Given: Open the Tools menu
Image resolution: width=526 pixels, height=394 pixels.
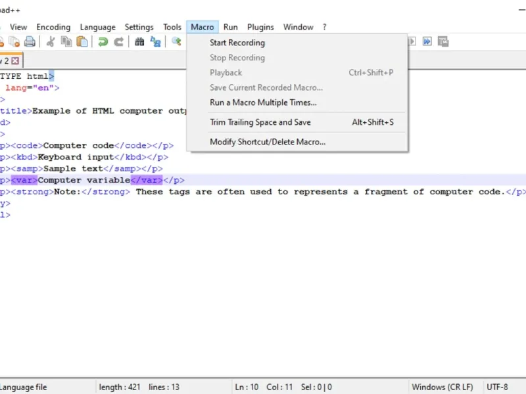Looking at the screenshot, I should click(x=172, y=27).
